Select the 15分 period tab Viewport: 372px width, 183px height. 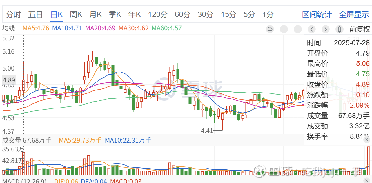click(228, 14)
